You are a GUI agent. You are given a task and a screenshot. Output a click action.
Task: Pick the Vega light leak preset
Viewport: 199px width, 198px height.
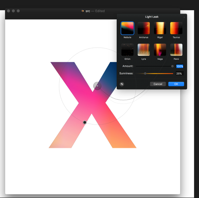point(160,50)
